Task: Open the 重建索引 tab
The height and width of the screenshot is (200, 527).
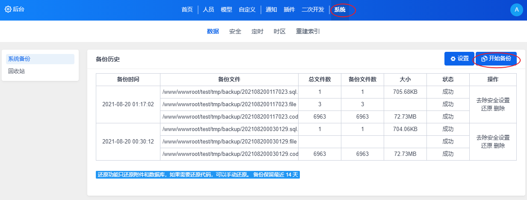Action: [308, 31]
